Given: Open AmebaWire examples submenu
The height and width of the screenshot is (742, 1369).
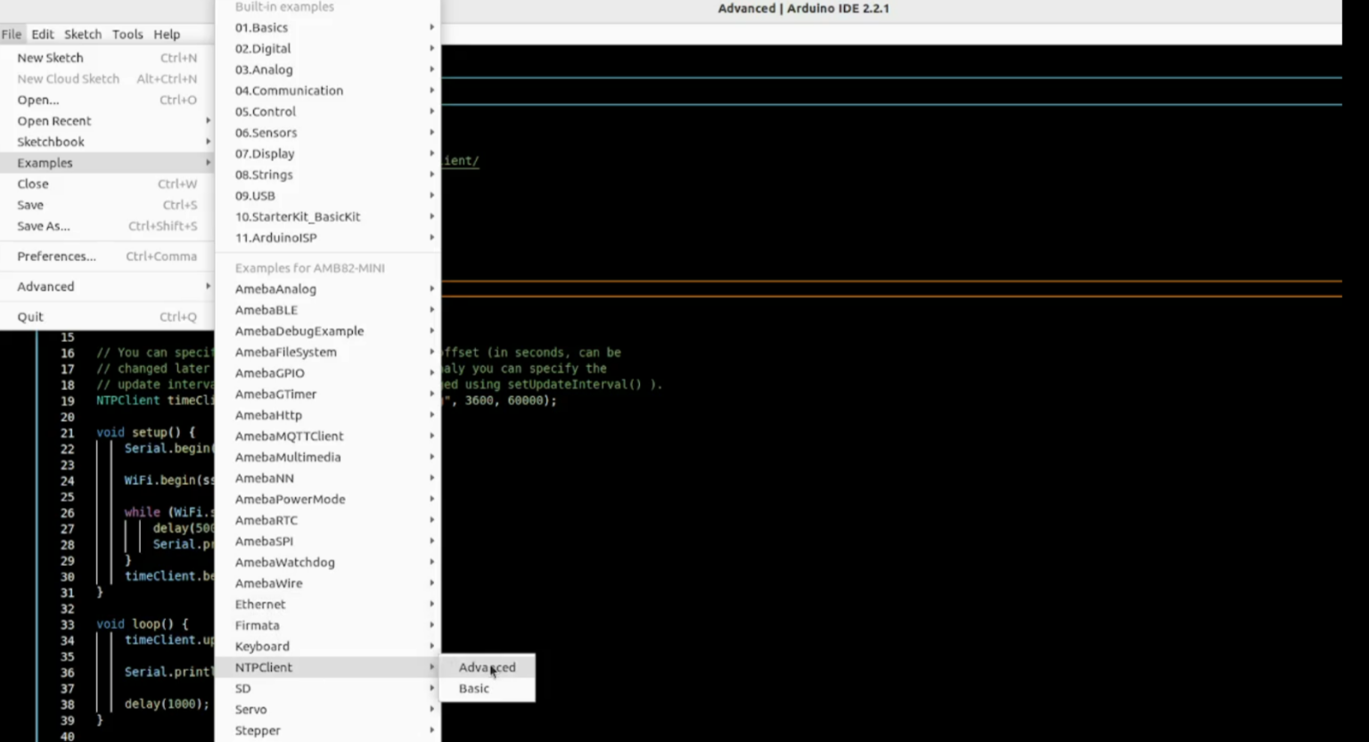Looking at the screenshot, I should tap(328, 583).
